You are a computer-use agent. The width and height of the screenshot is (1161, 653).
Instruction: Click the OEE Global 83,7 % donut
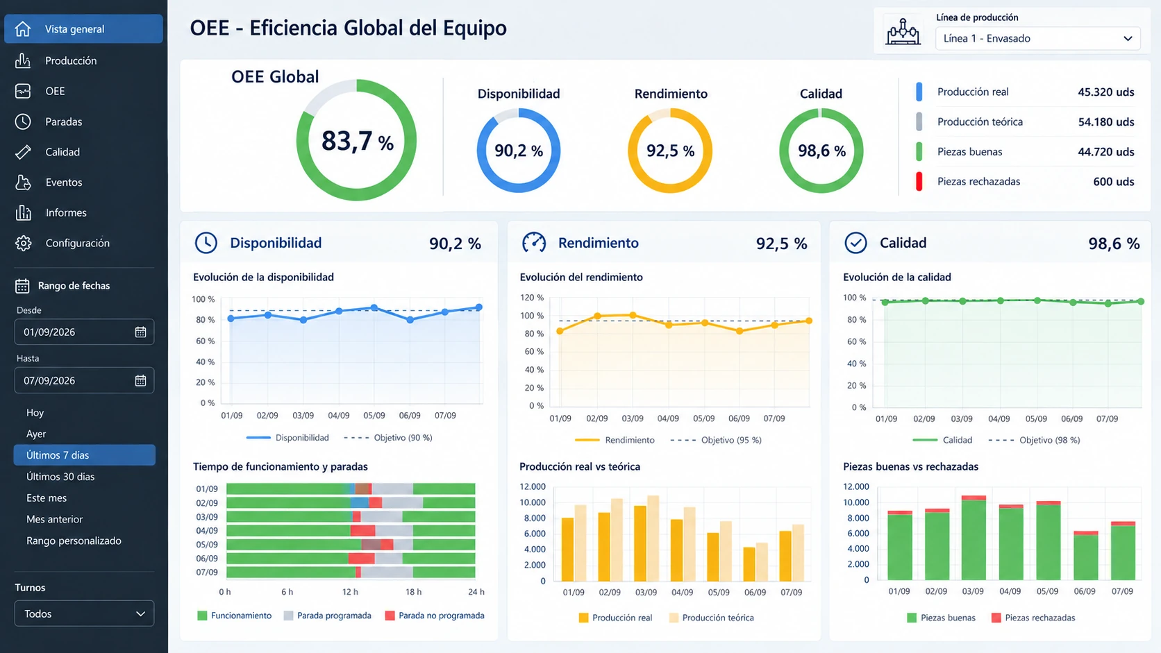(356, 140)
